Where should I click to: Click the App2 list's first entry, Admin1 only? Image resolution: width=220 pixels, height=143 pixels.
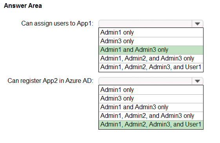point(151,90)
